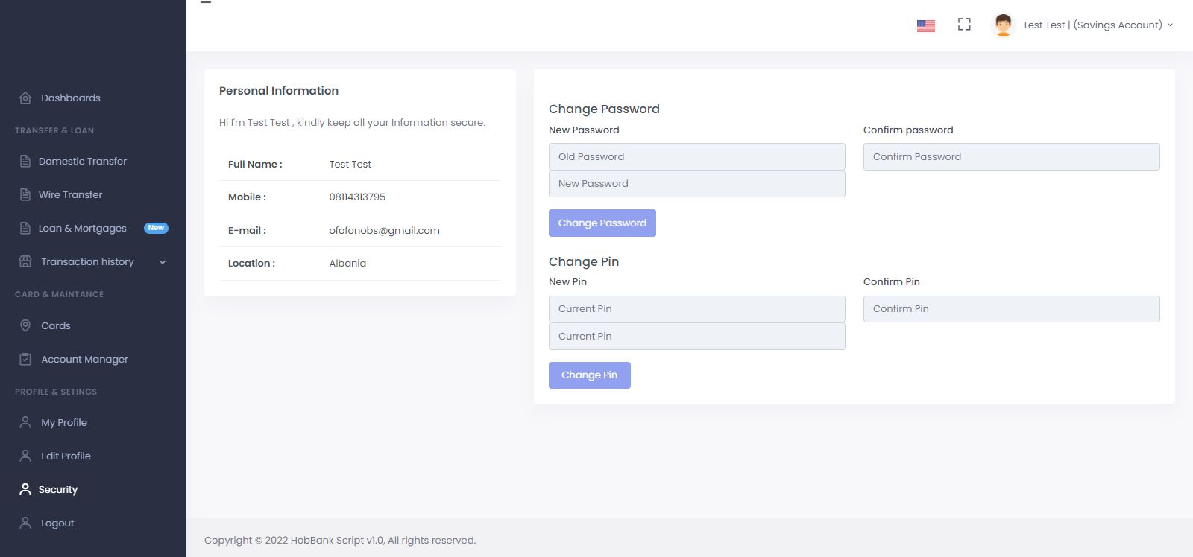Open Domestic Transfer page
This screenshot has height=557, width=1193.
(82, 161)
